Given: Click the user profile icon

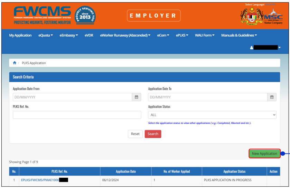Looking at the screenshot, I should click(252, 48).
